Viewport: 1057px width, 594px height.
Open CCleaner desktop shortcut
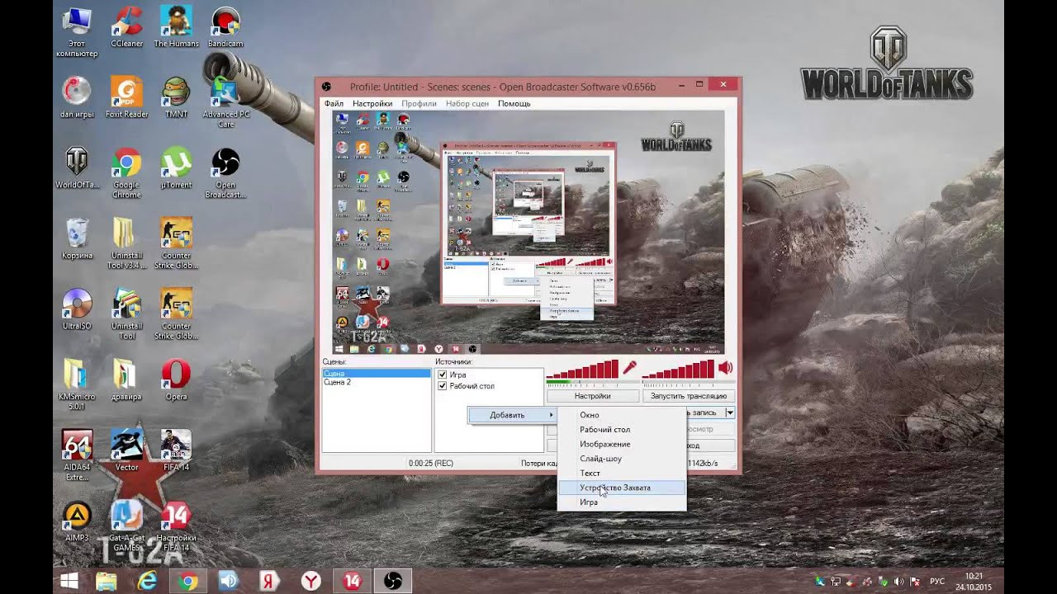tap(126, 27)
